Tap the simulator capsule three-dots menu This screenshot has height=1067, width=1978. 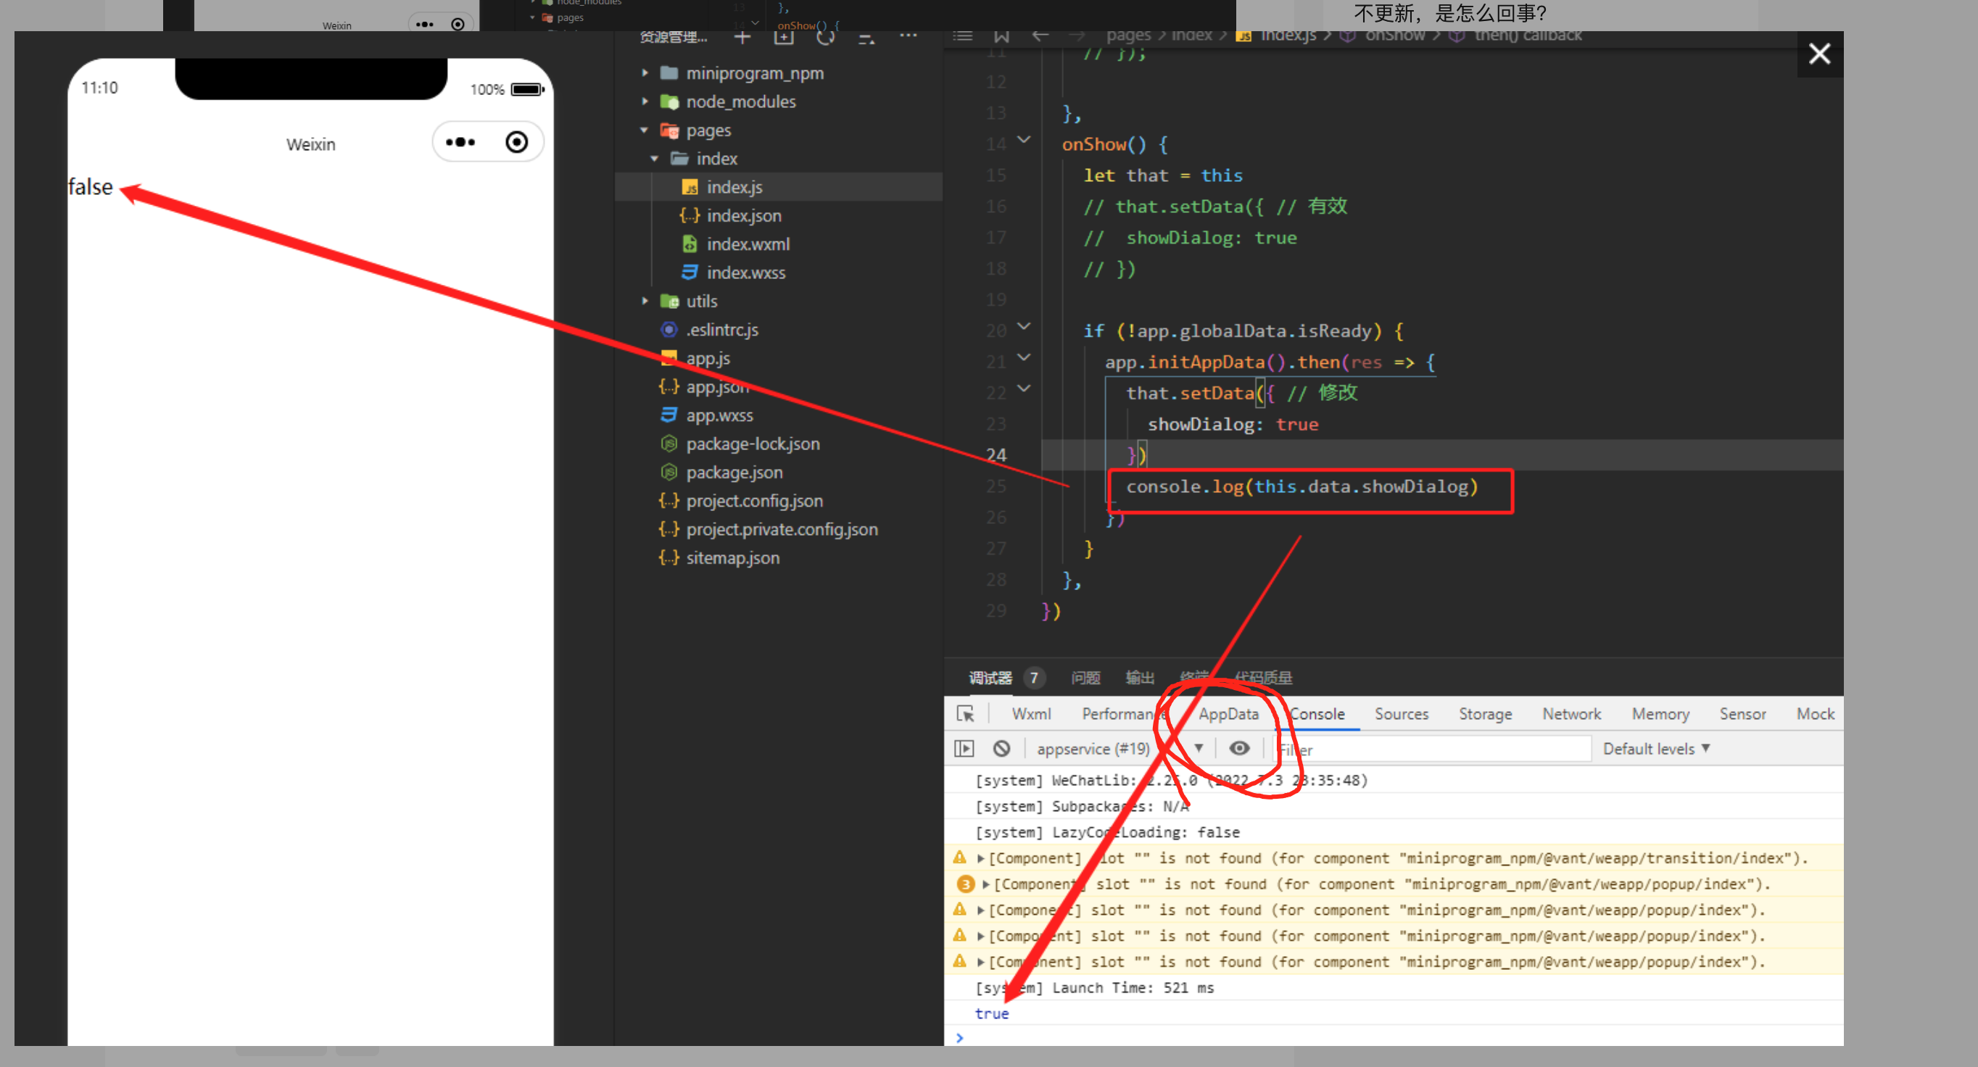tap(460, 142)
